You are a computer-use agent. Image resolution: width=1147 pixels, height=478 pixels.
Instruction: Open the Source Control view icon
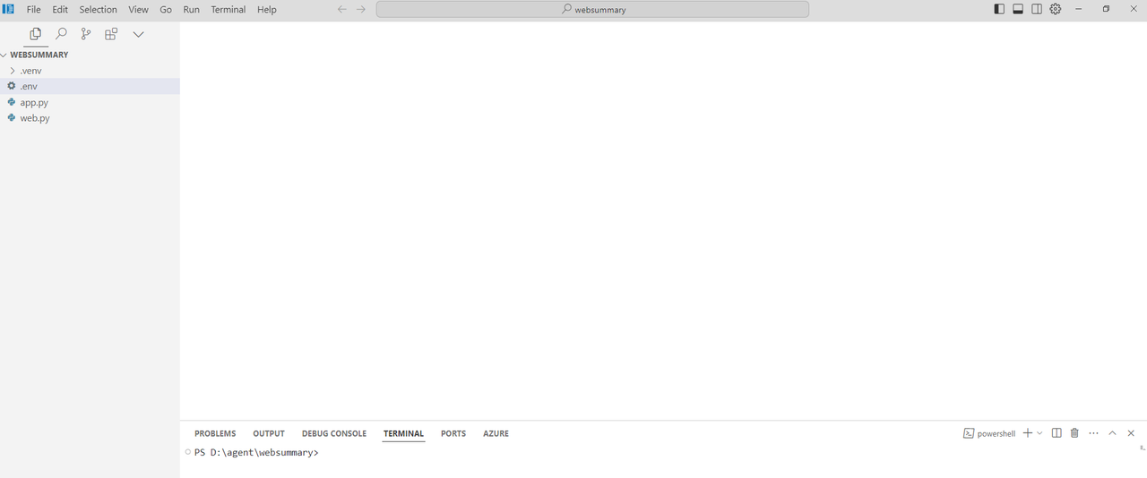pos(86,34)
